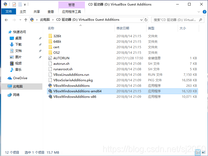Click the pin icon beside 文档
The height and width of the screenshot is (156, 208).
[40, 51]
